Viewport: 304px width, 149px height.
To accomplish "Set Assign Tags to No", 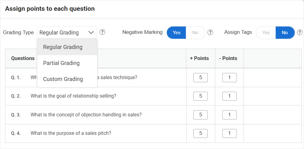I will tap(285, 33).
